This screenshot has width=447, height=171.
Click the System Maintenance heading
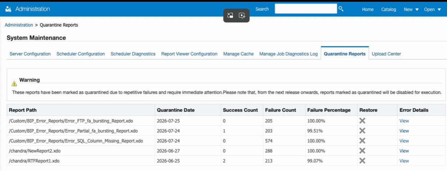36,38
